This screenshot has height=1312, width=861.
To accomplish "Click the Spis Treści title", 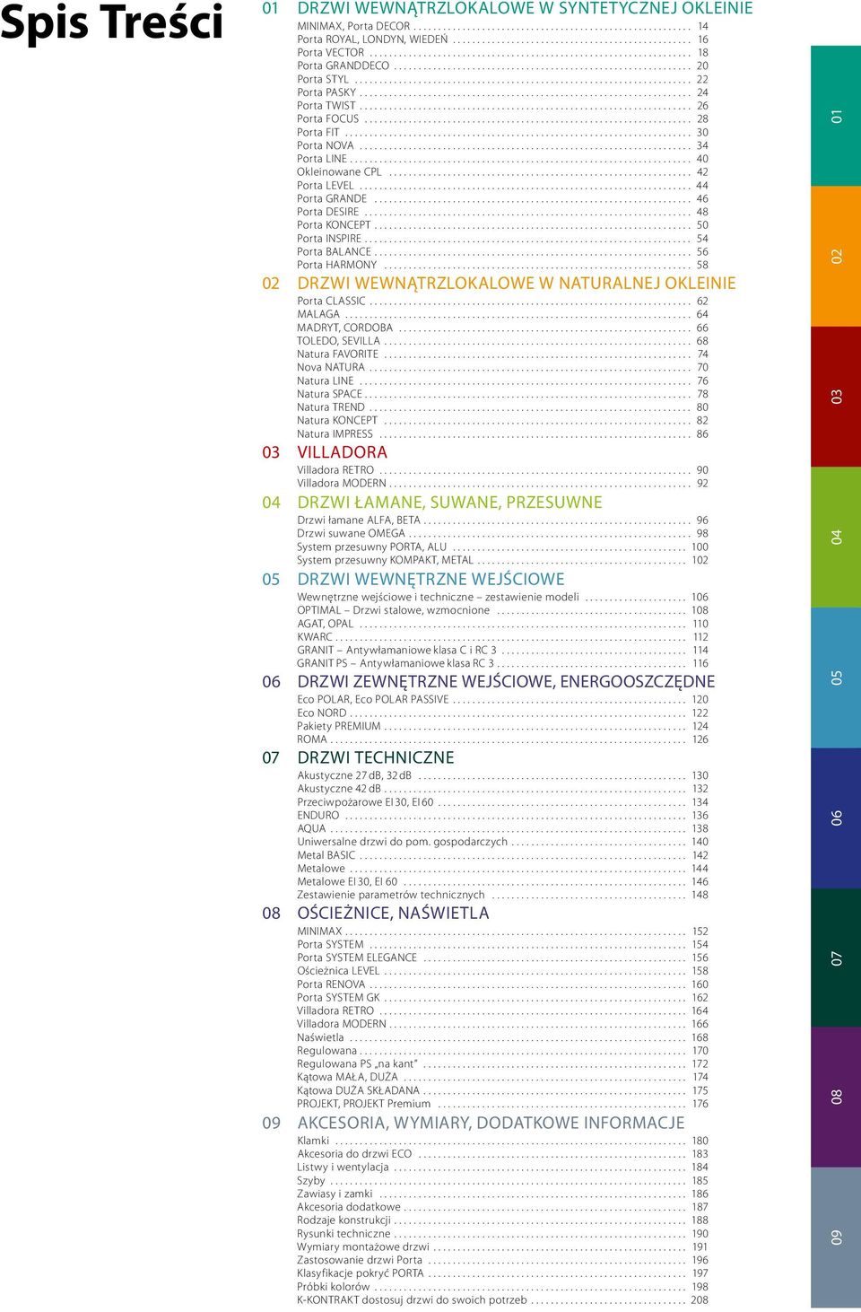I will pyautogui.click(x=111, y=22).
